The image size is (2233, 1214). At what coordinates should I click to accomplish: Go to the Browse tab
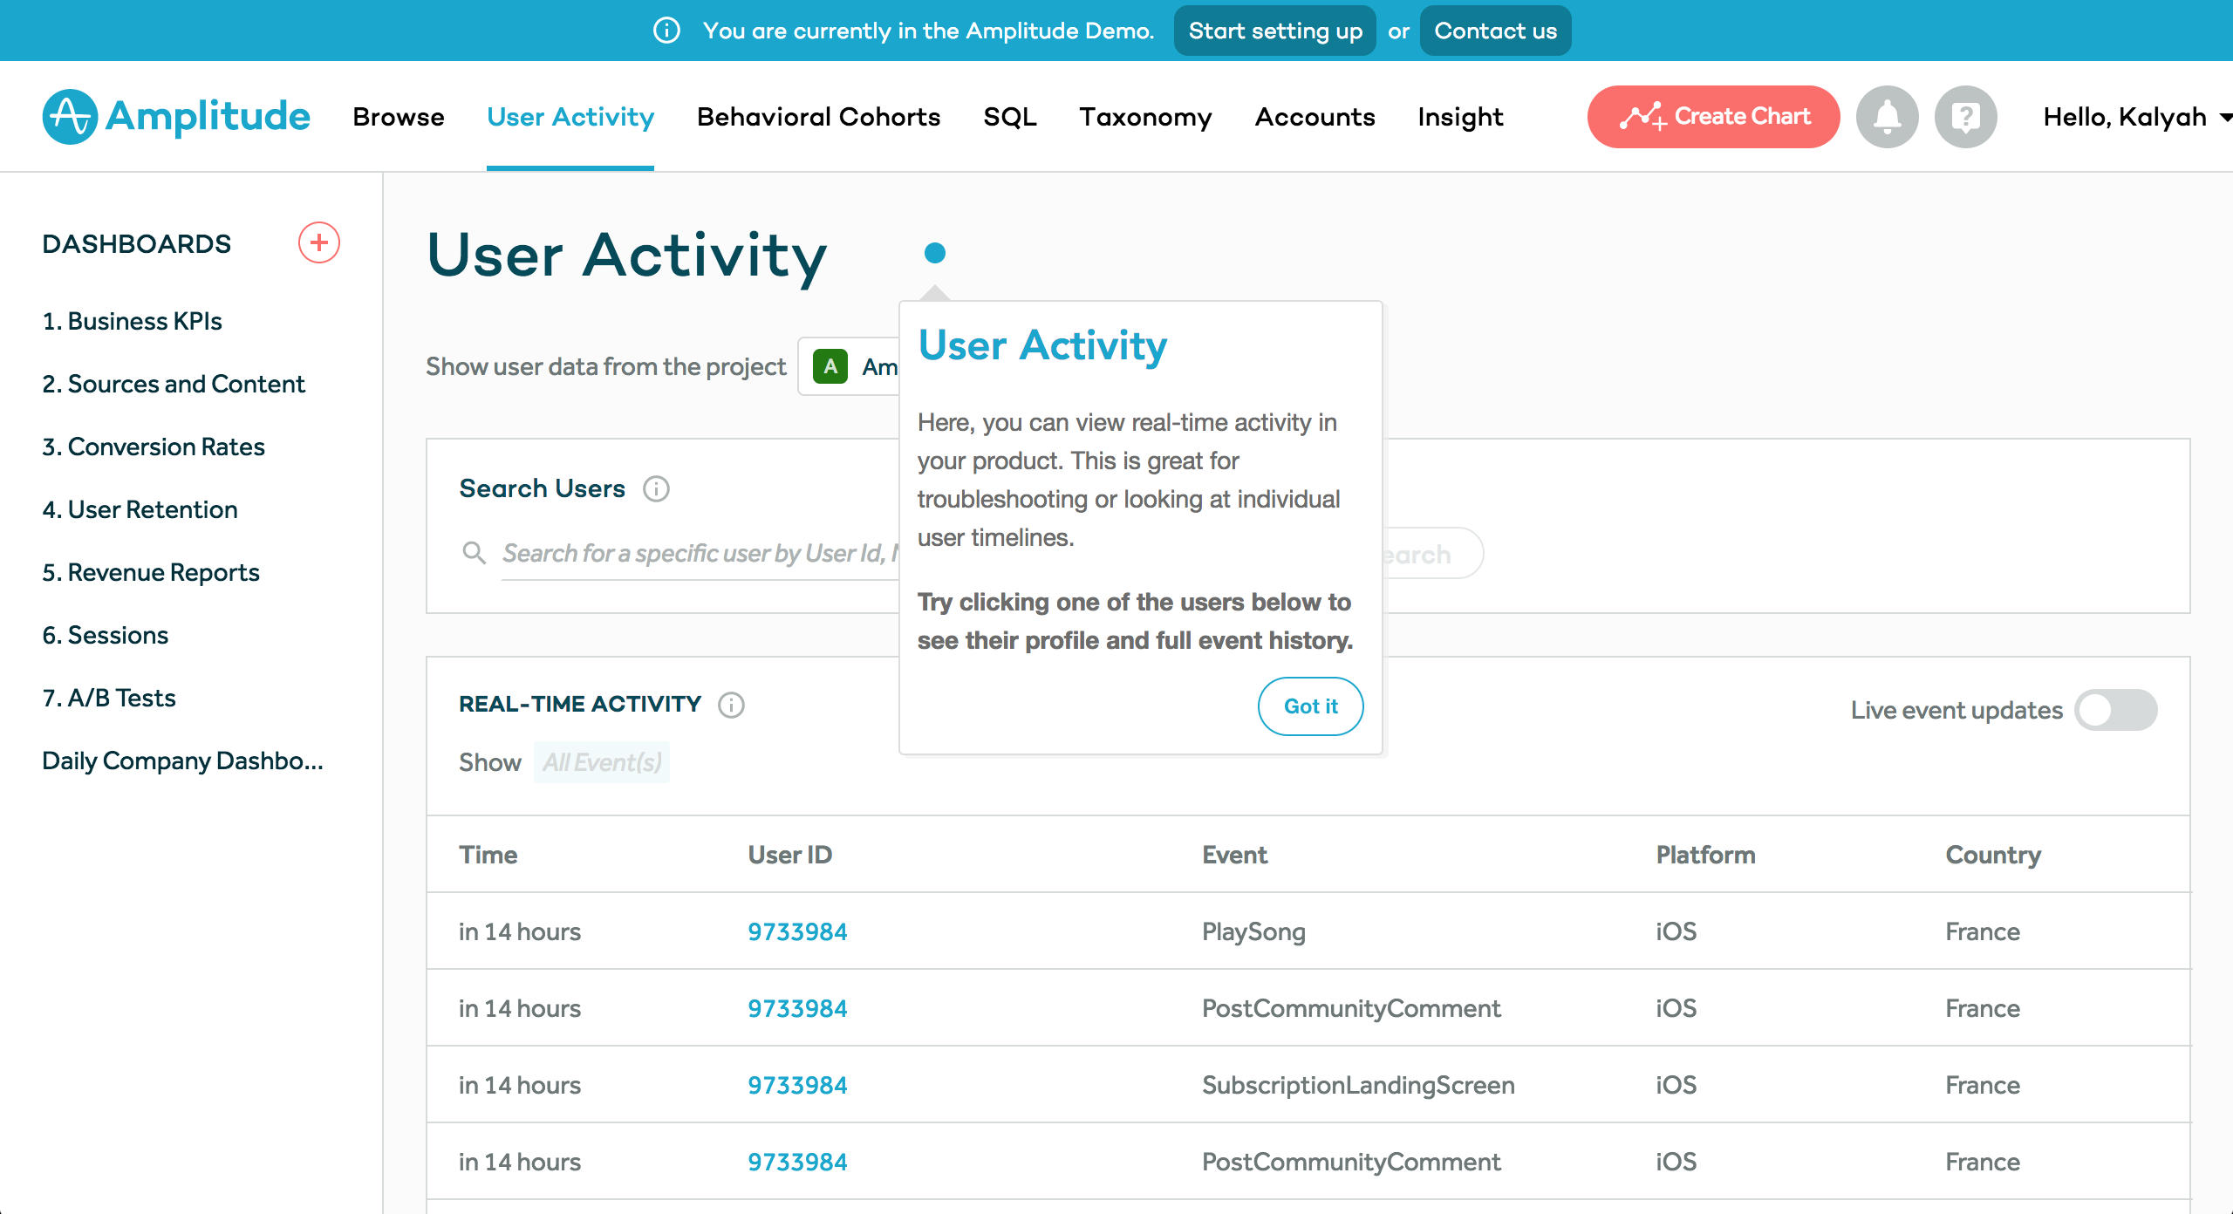(x=399, y=117)
